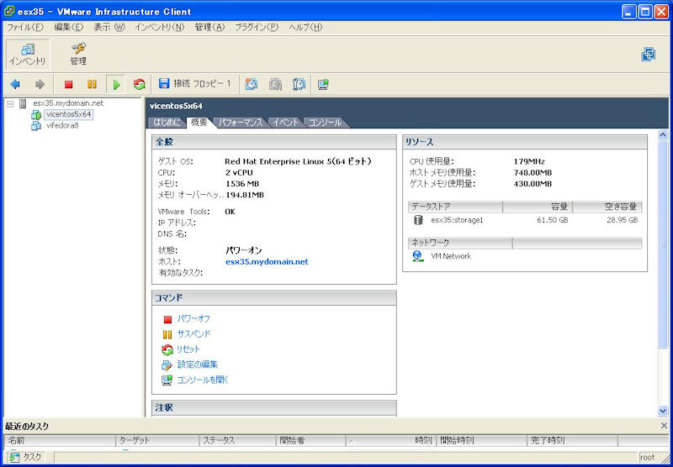Sort tasks by 名前 column header

pos(60,440)
